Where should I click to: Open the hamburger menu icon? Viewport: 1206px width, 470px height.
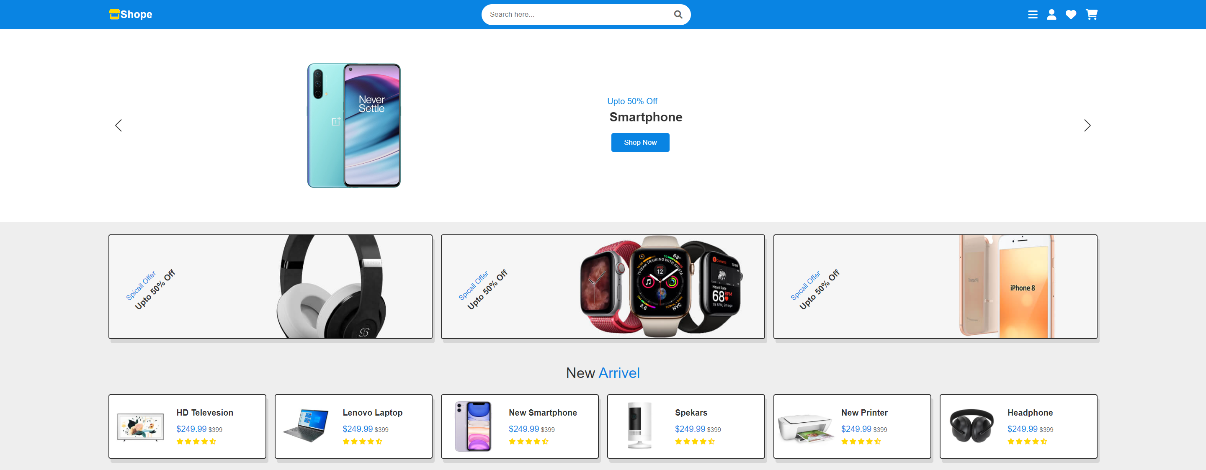point(1032,15)
